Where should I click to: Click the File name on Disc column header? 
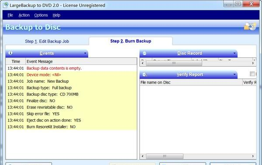[x=191, y=82]
